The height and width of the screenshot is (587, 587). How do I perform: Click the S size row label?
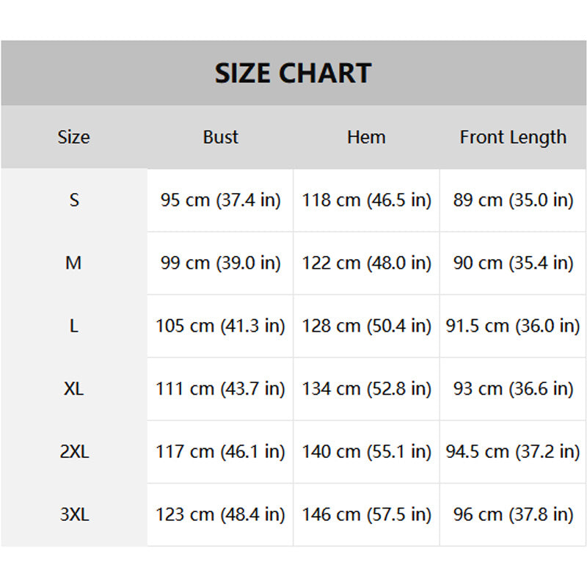[74, 200]
